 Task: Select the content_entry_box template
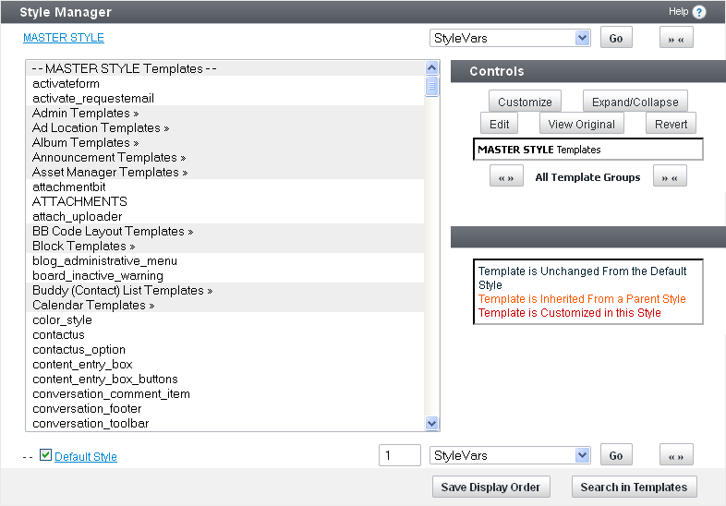coord(224,365)
